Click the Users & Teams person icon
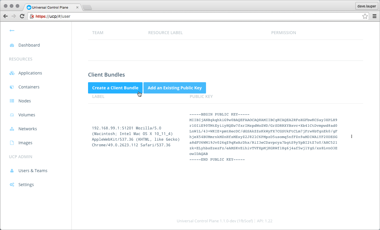380x230 pixels. point(12,171)
